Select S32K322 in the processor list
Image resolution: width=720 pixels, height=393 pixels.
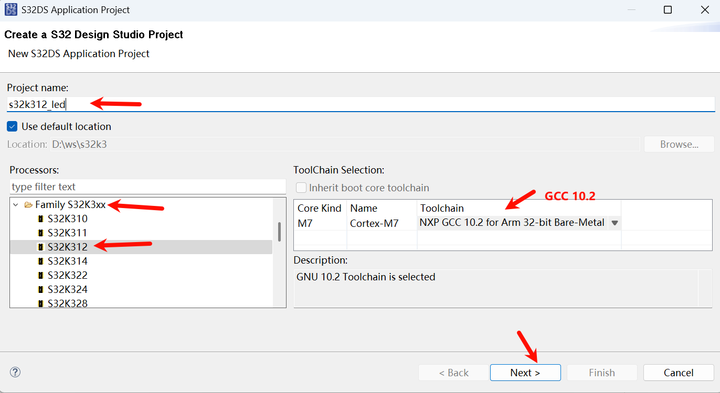67,275
